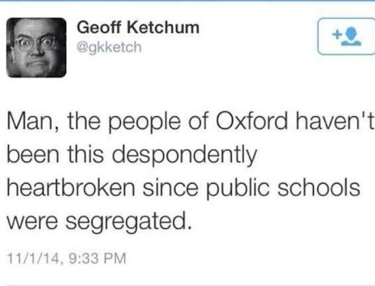Image resolution: width=375 pixels, height=286 pixels.
Task: Open the @gkketch handle link
Action: pyautogui.click(x=109, y=46)
